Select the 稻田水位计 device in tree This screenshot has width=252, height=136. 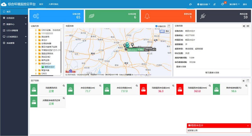tap(49, 67)
